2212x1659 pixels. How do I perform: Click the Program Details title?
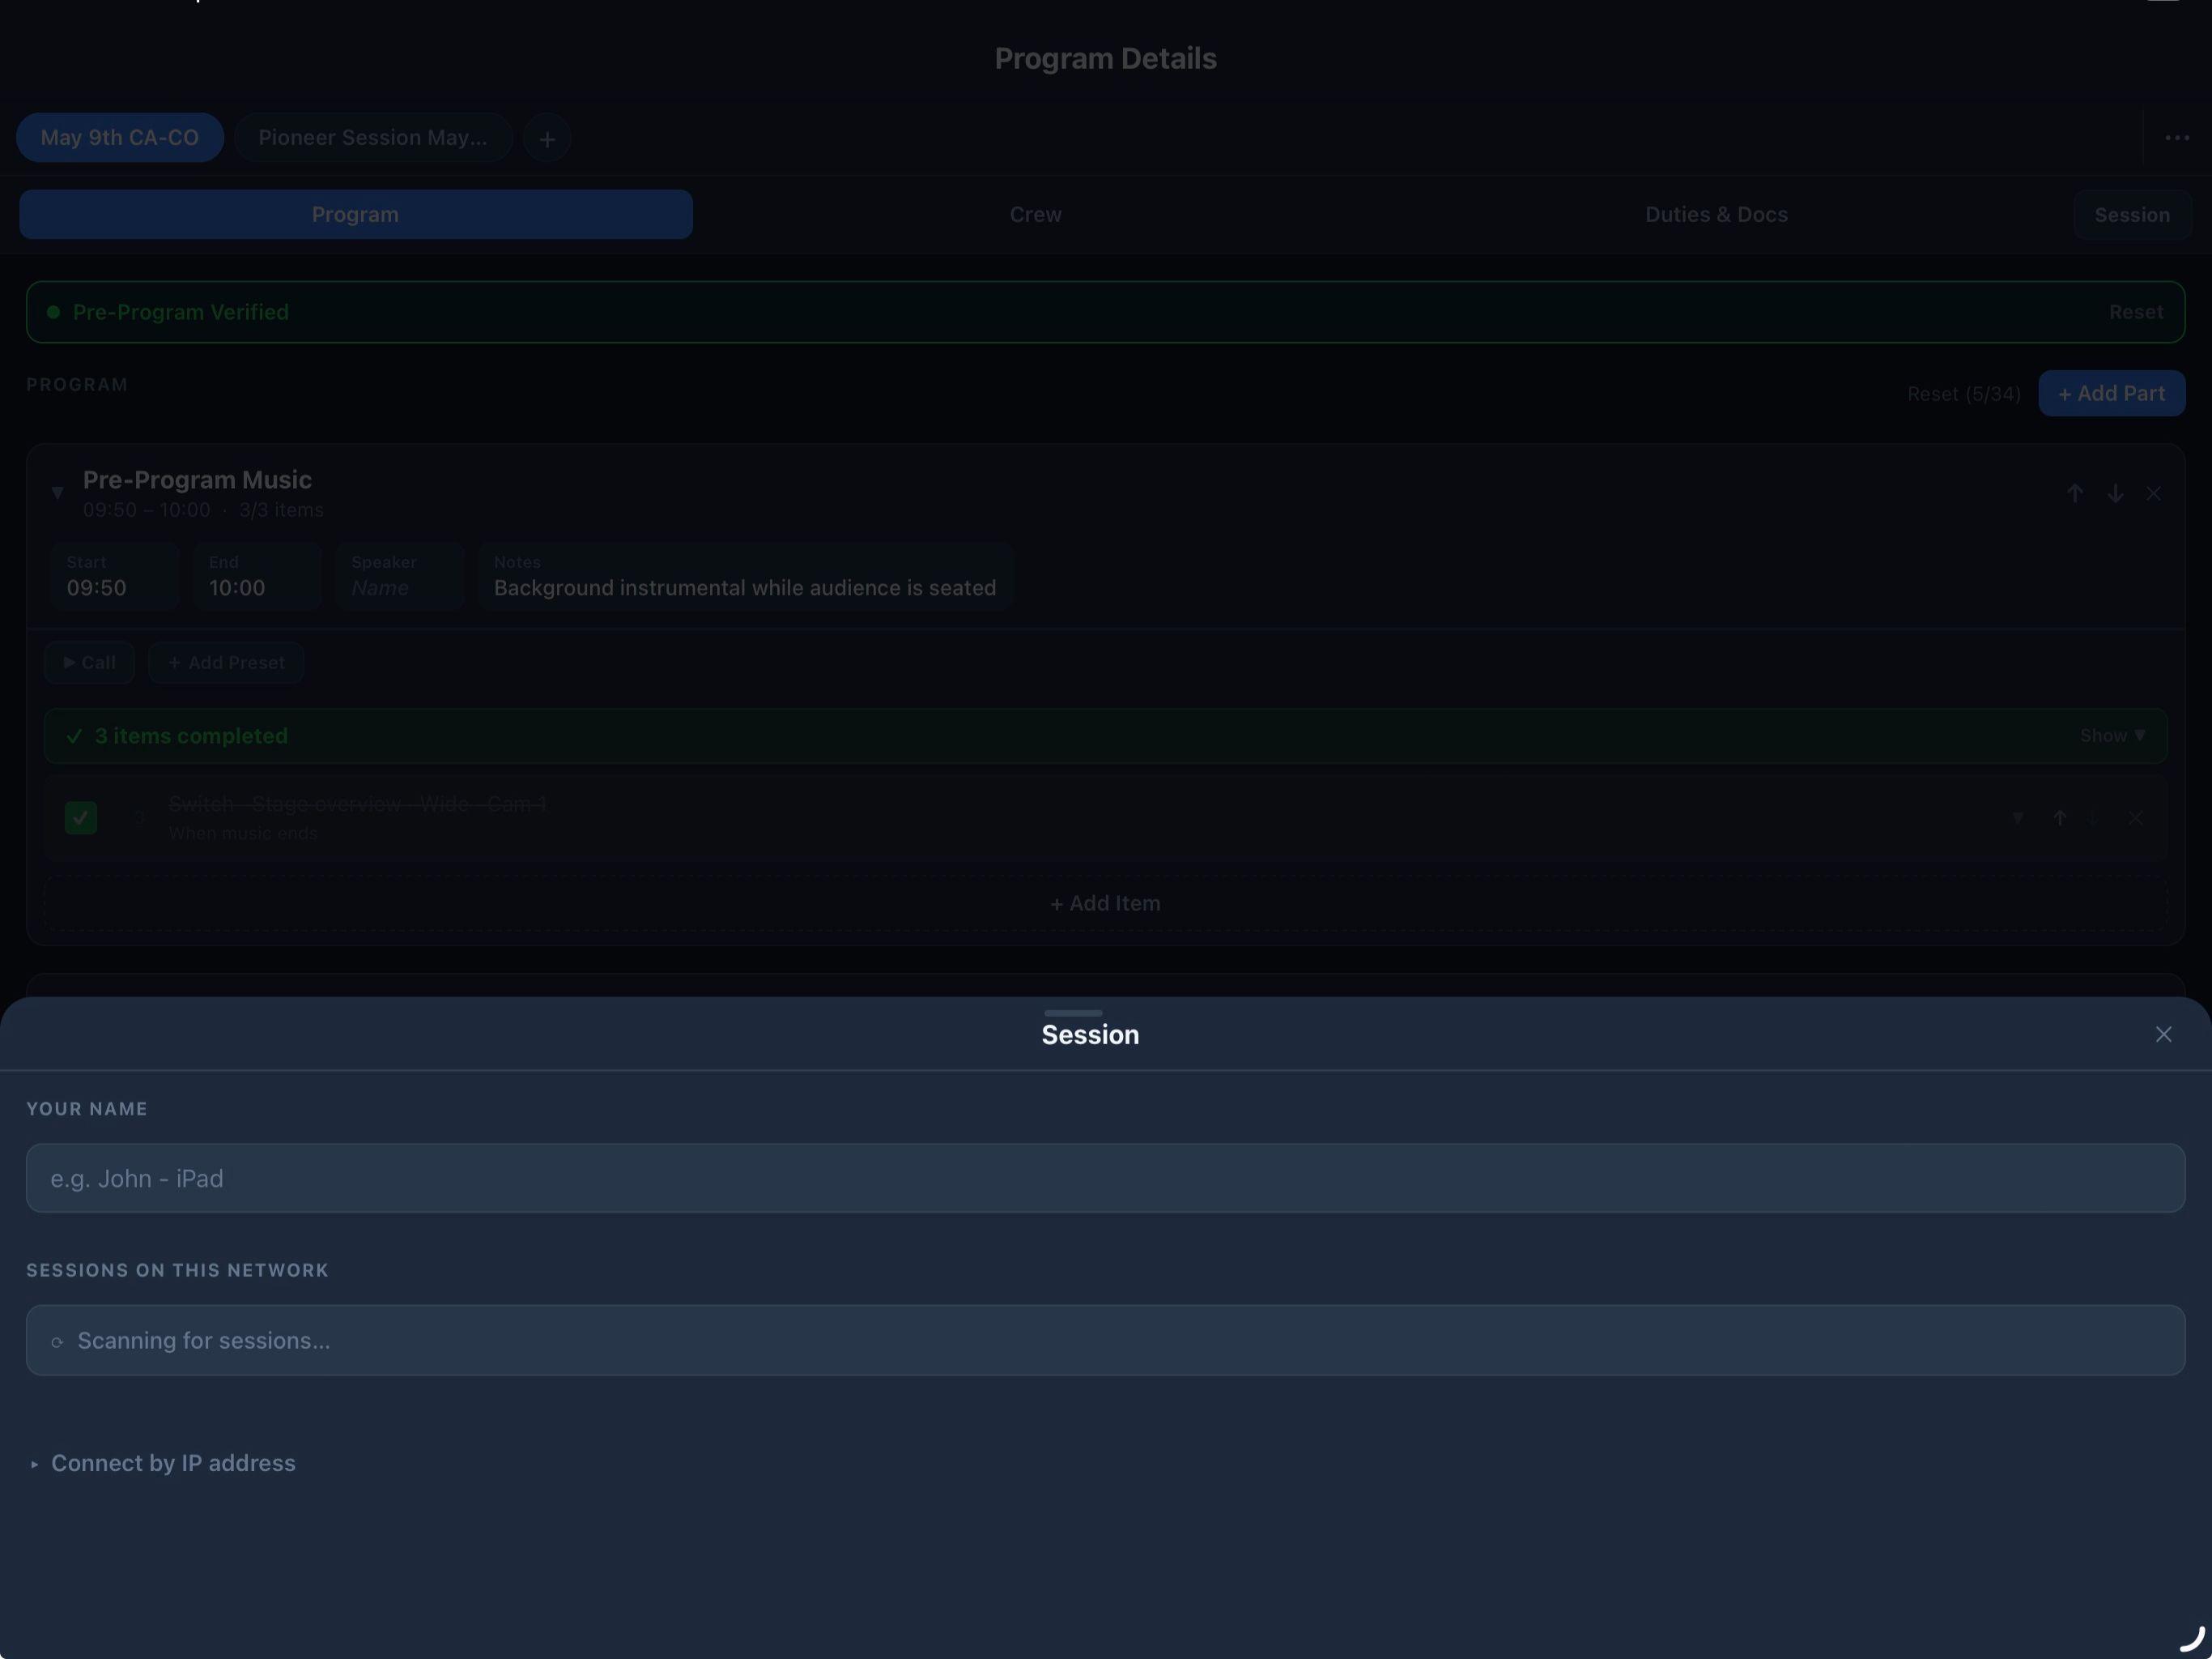coord(1105,59)
